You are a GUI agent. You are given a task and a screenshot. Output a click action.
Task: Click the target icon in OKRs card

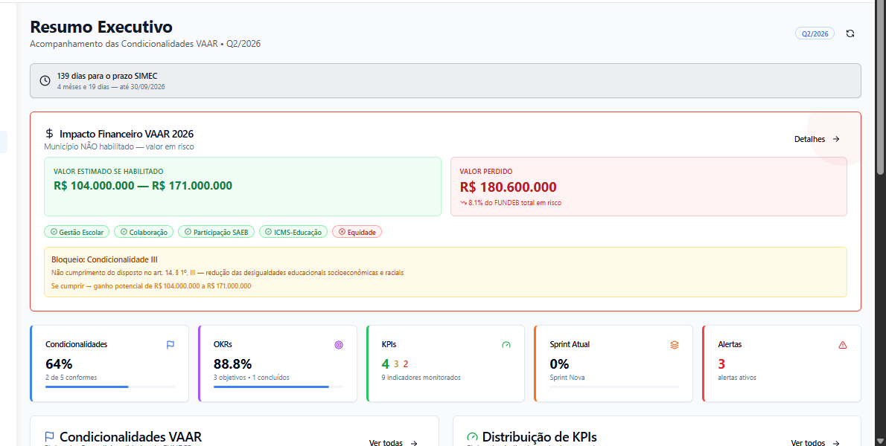(339, 344)
